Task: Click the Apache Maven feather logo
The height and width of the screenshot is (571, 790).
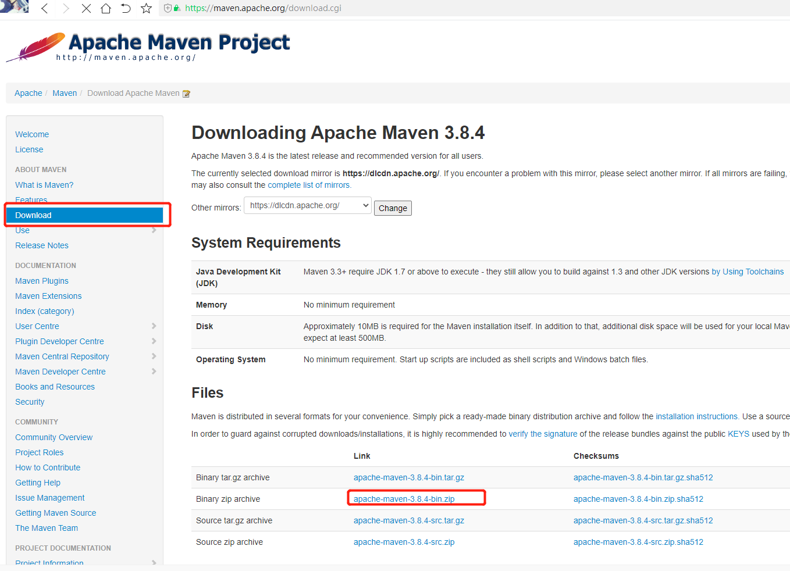Action: click(x=35, y=47)
